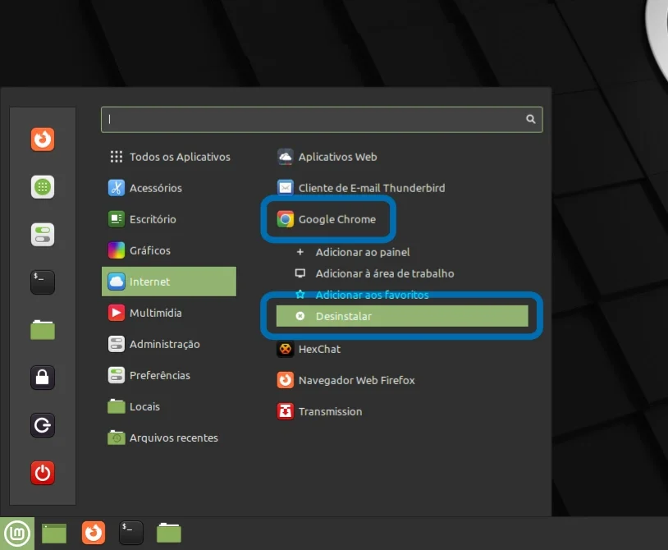This screenshot has width=668, height=550.
Task: Open file manager from bottom panel
Action: click(x=169, y=533)
